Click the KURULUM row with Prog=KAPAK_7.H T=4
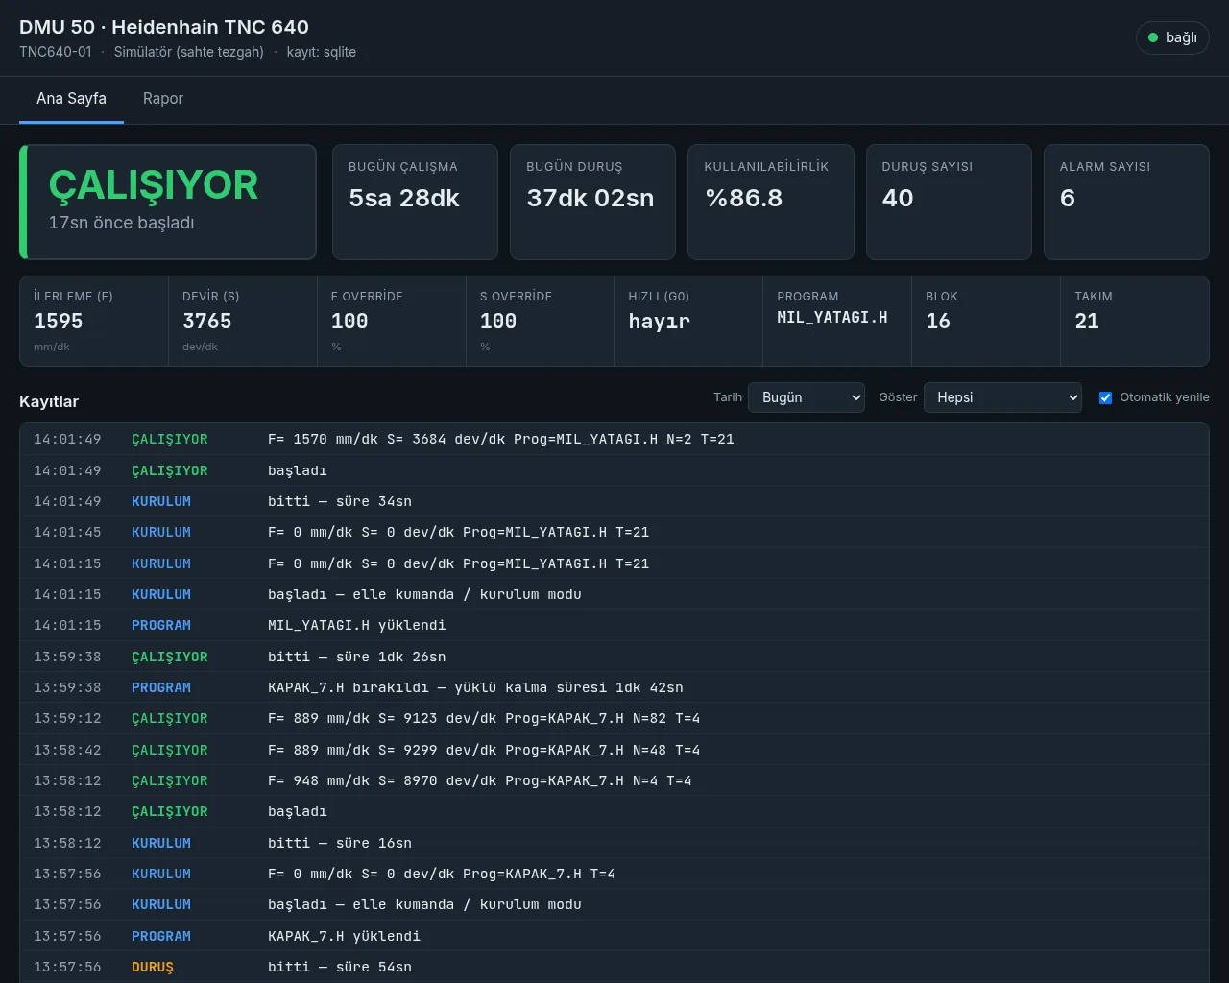1229x983 pixels. 614,874
